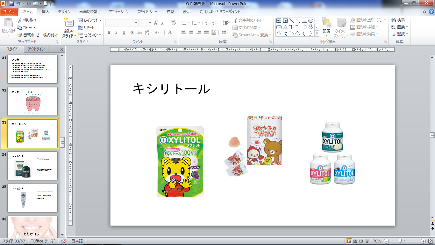Open the Animations (アニメーション) tab
This screenshot has height=245, width=435.
point(118,12)
